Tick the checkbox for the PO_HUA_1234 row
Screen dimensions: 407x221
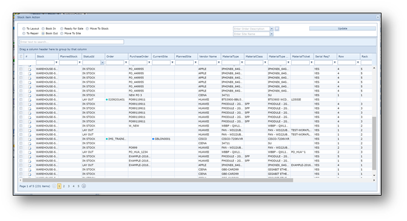[x=21, y=152]
